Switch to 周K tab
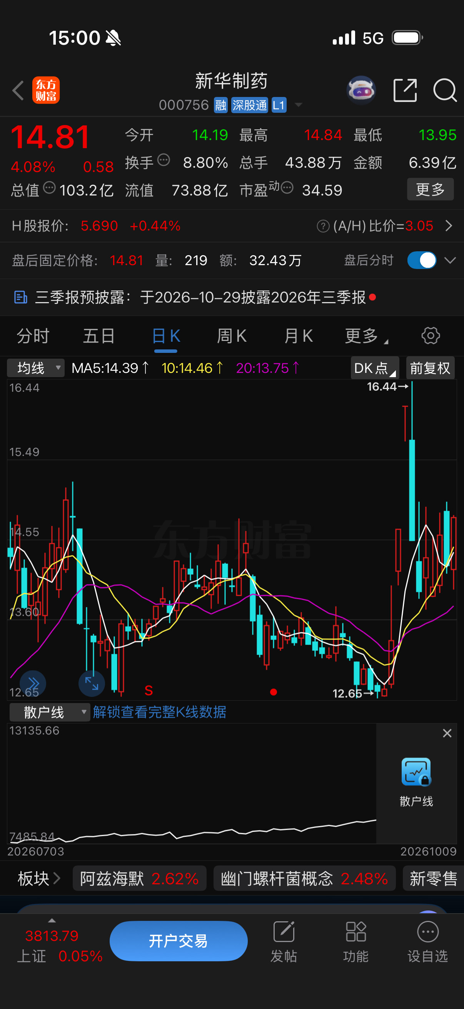This screenshot has width=464, height=1009. click(232, 336)
